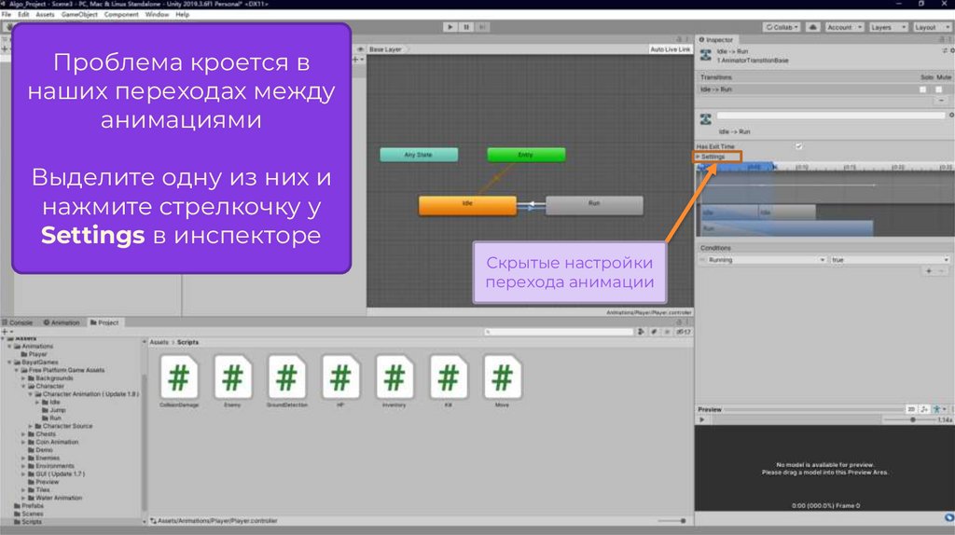
Task: Adjust the Project icon size slider
Action: pyautogui.click(x=671, y=521)
